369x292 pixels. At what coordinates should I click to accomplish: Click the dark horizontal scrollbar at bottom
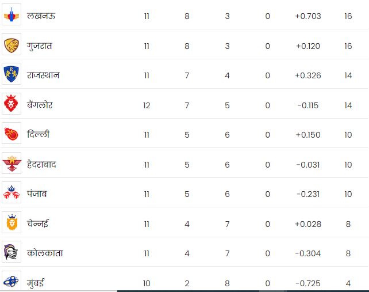243,291
